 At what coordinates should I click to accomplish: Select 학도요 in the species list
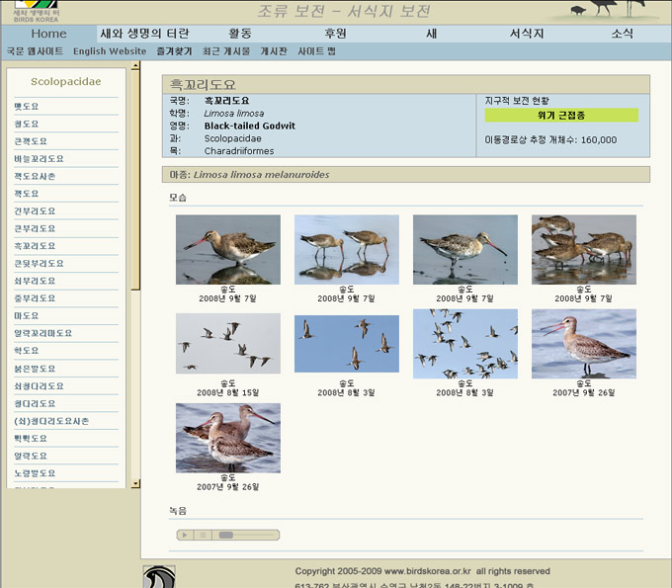point(26,351)
